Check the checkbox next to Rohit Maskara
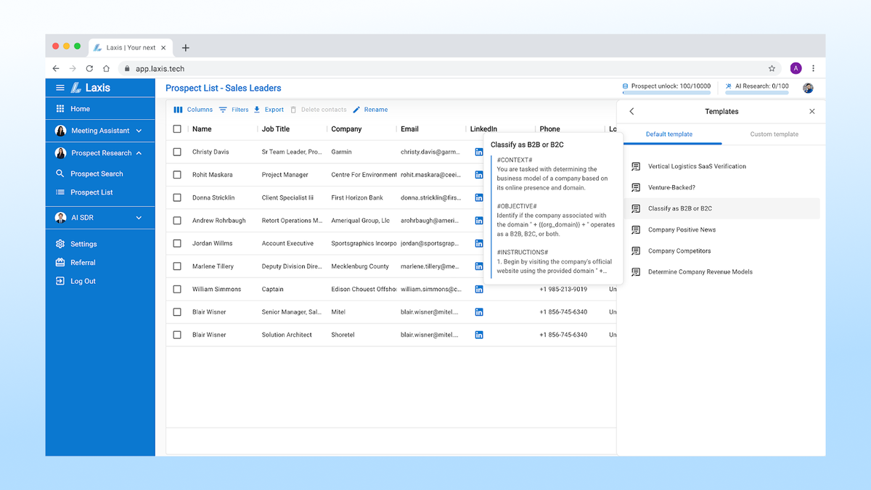This screenshot has height=490, width=871. [176, 174]
